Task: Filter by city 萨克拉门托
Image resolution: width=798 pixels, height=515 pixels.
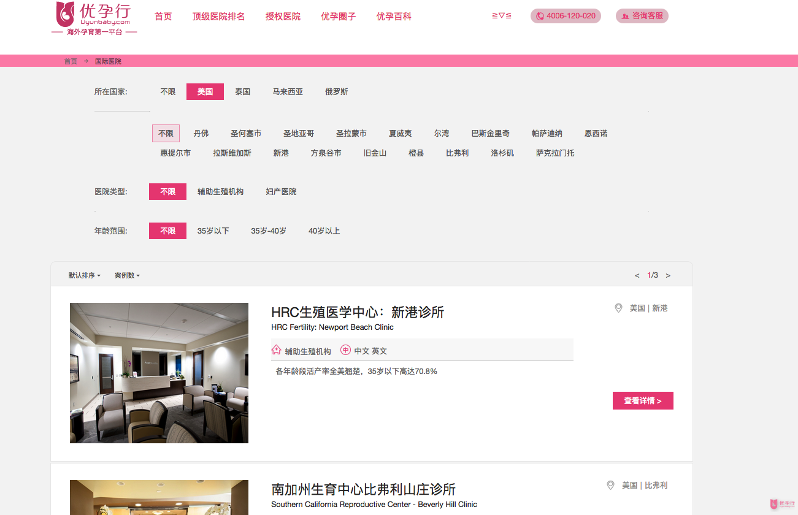Action: 556,153
